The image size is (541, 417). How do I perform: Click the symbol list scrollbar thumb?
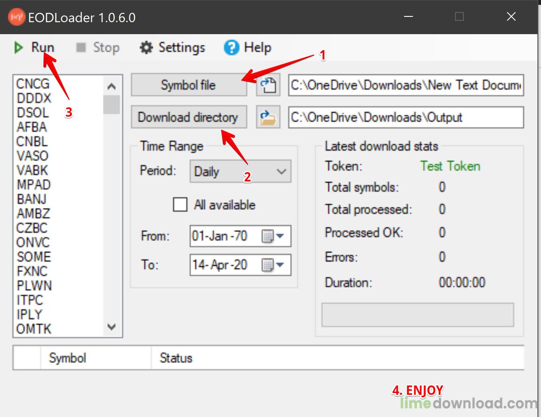[112, 105]
